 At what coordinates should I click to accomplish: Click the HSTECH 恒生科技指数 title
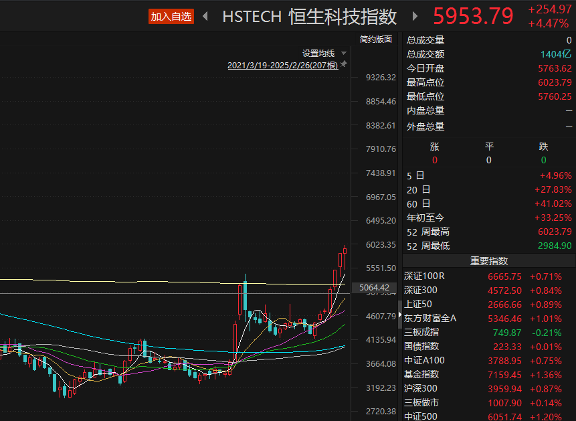coord(309,16)
